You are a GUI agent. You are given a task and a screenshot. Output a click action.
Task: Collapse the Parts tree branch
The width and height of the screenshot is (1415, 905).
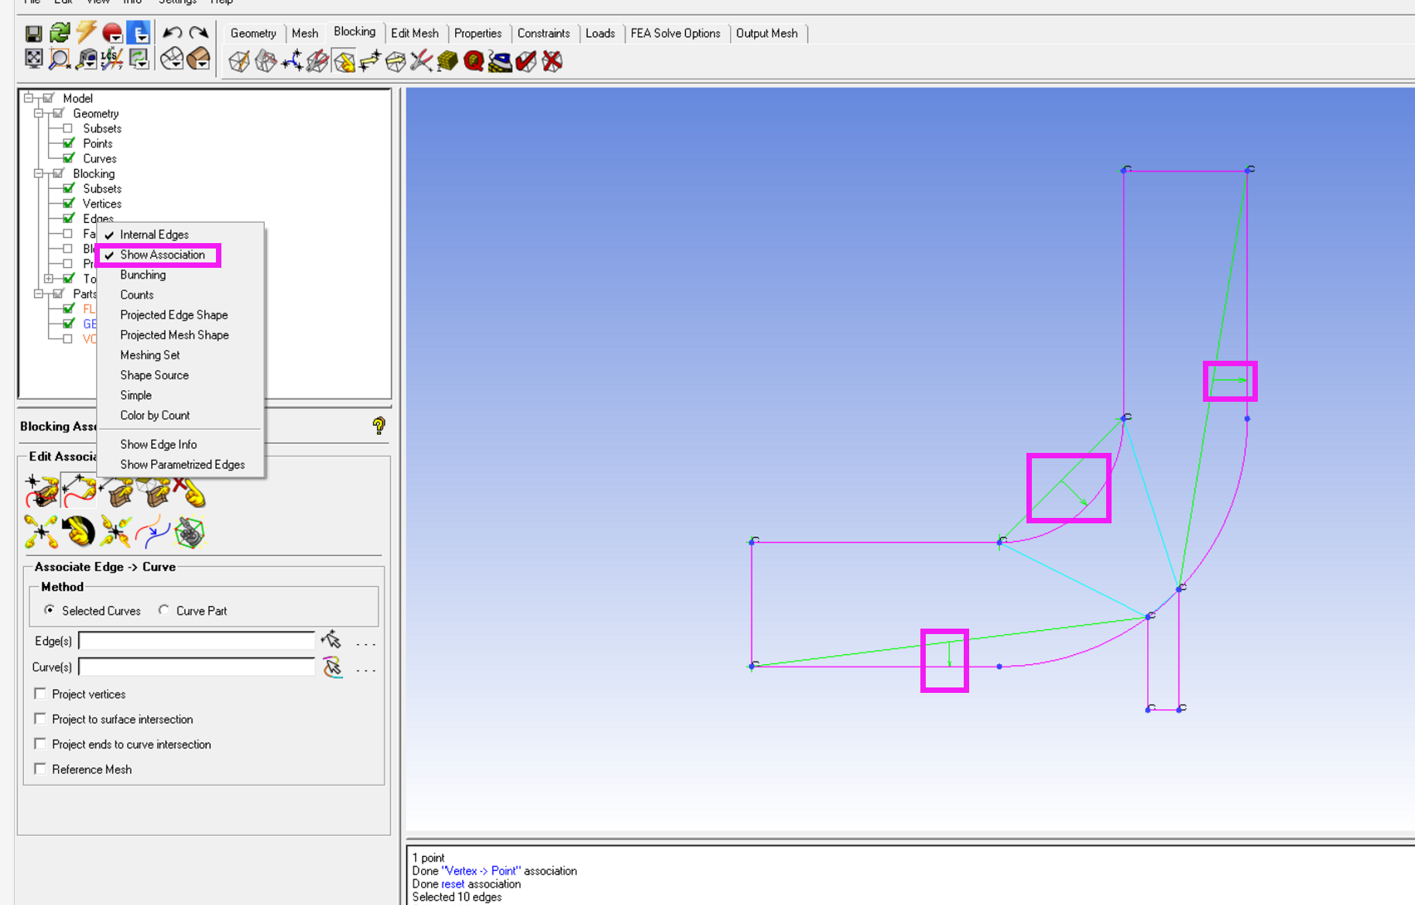tap(39, 293)
